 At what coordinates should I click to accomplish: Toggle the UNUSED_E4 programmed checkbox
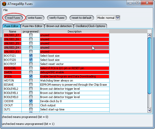pos(31,47)
